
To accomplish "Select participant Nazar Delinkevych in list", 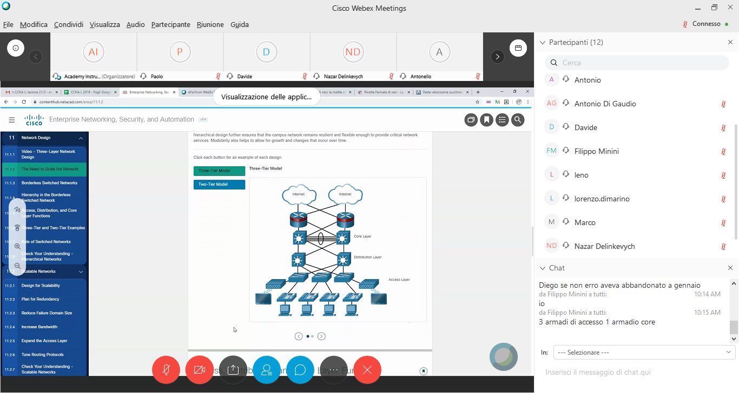I will (636, 246).
